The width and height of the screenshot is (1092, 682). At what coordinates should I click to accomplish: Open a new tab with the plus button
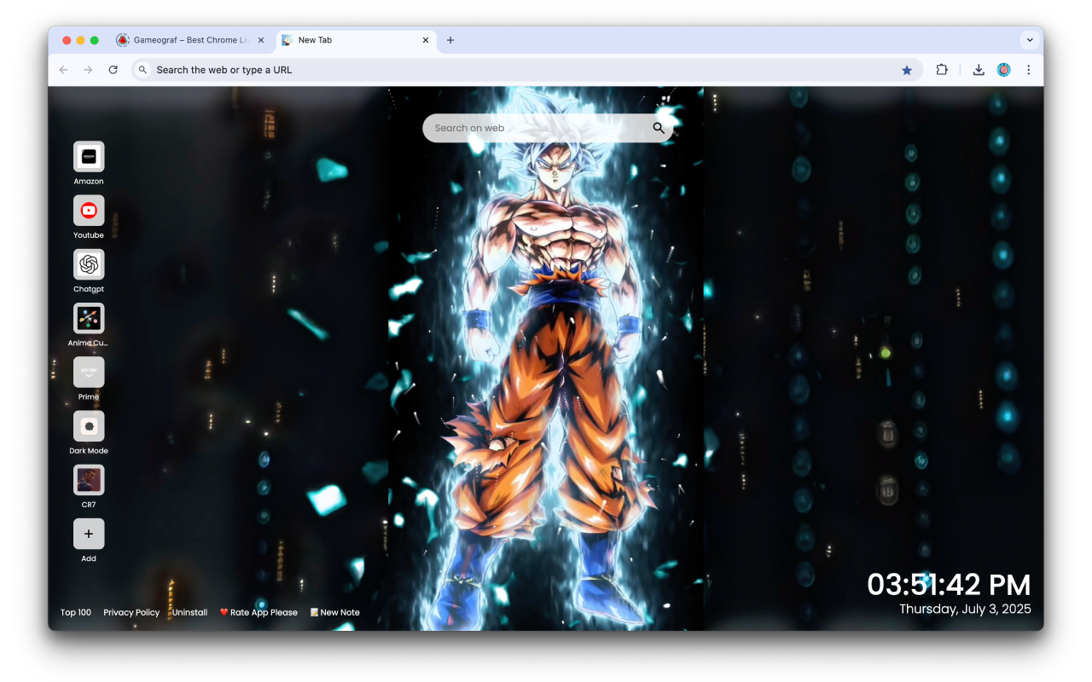(450, 39)
